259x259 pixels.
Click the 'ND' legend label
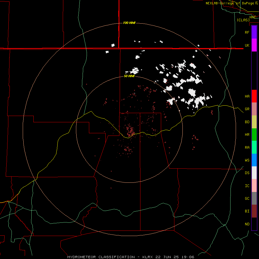coord(247,224)
